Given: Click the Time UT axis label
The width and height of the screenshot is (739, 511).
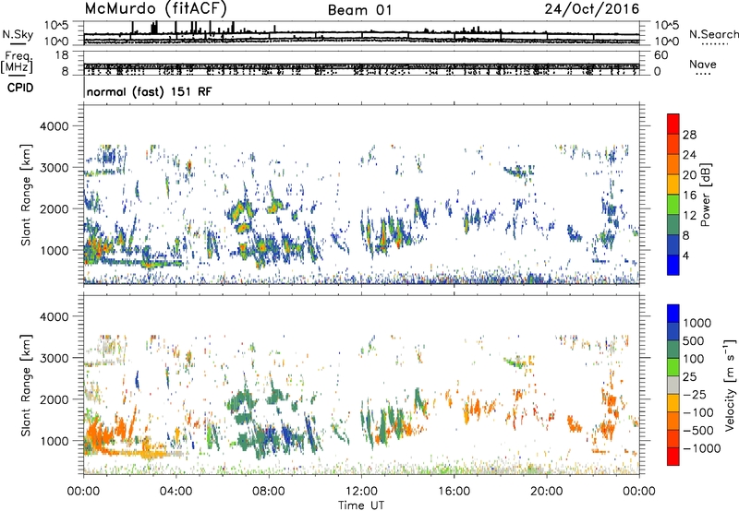Looking at the screenshot, I should pos(361,505).
